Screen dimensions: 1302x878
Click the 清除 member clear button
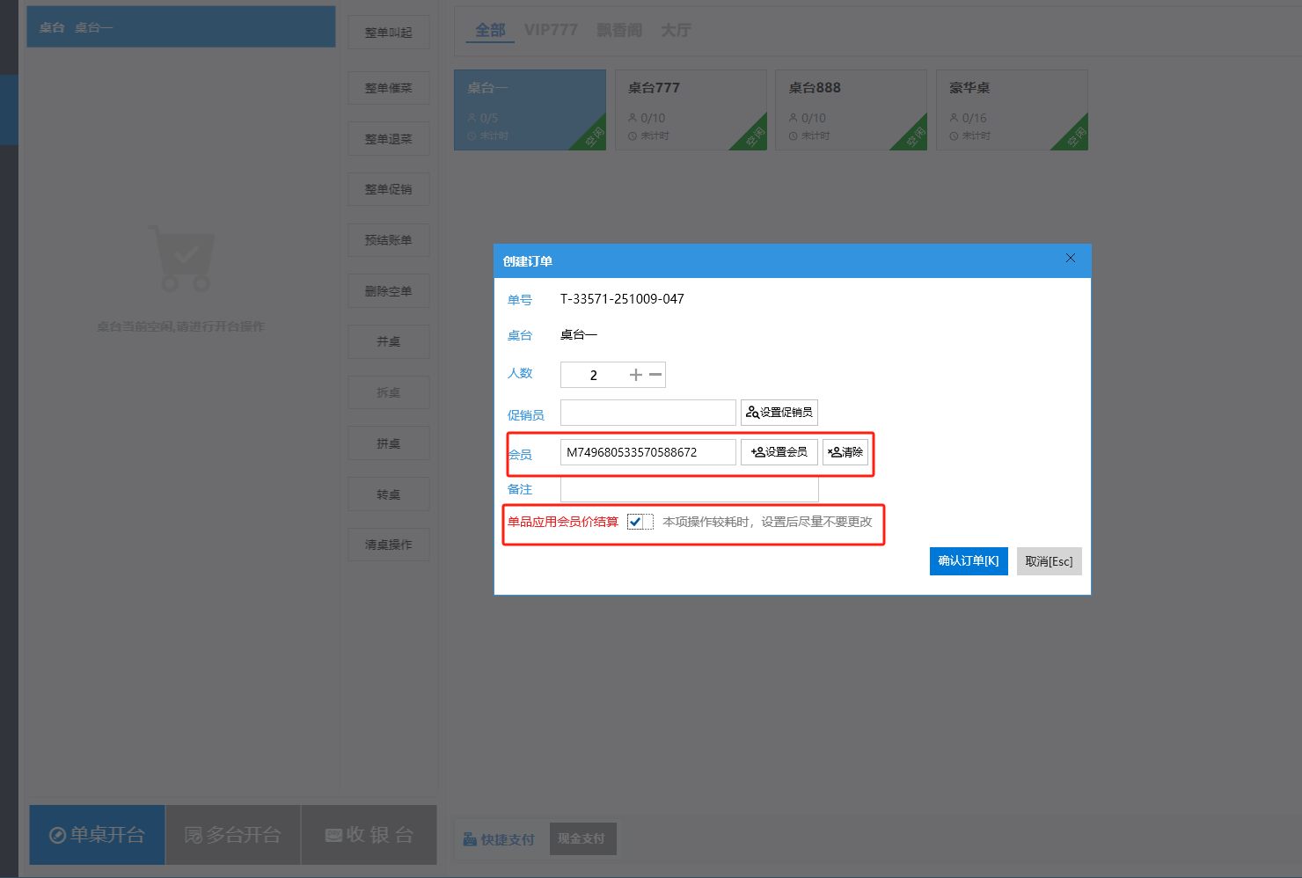pos(845,452)
